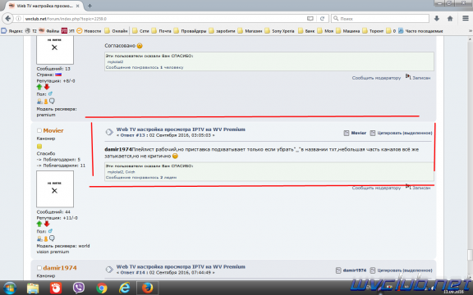Click the male gender icon under Movier
Image resolution: width=473 pixels, height=295 pixels.
pos(50,231)
